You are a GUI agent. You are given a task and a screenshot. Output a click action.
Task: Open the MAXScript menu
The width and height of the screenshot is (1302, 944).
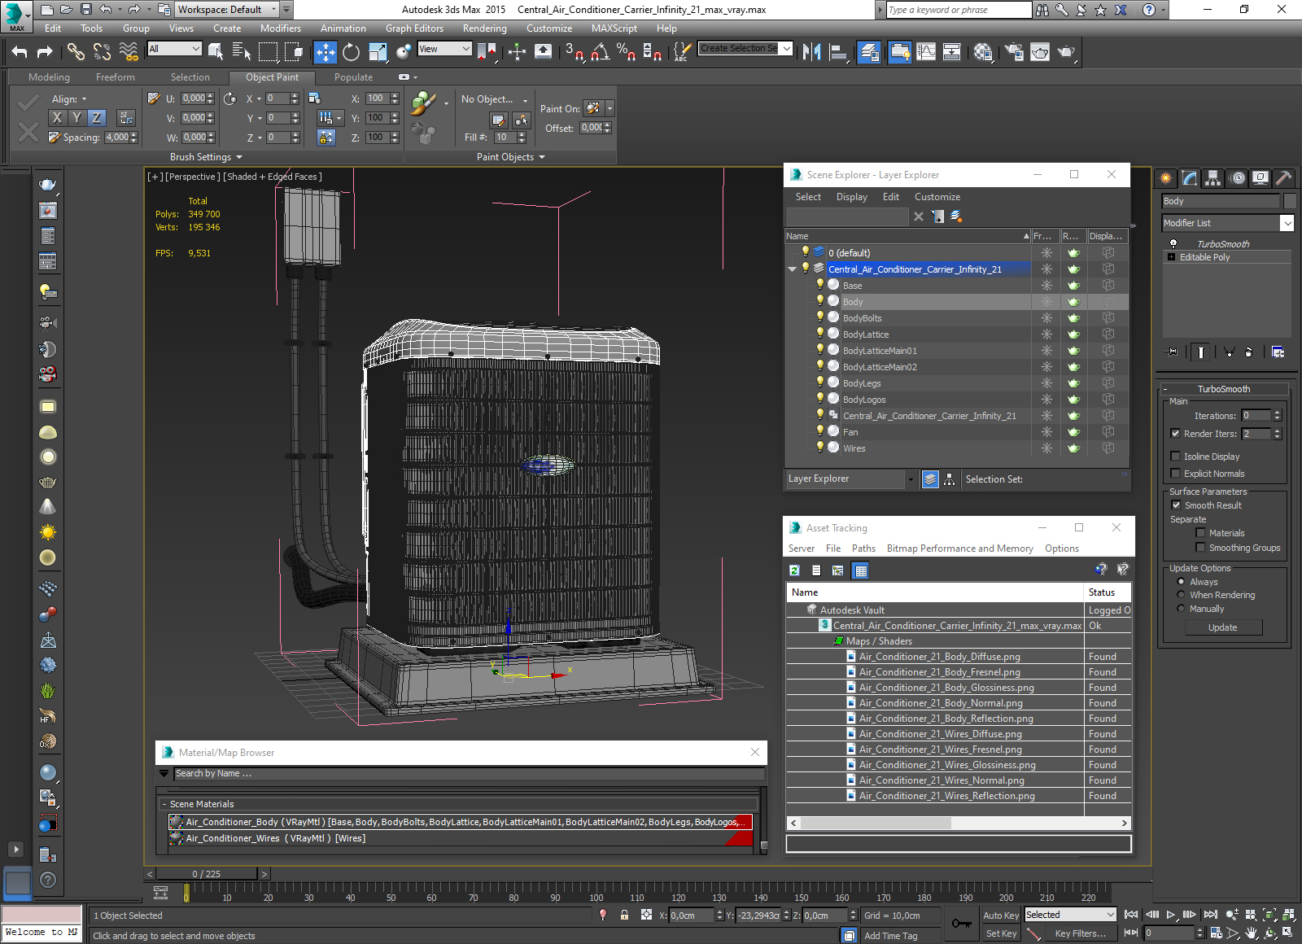(x=614, y=28)
